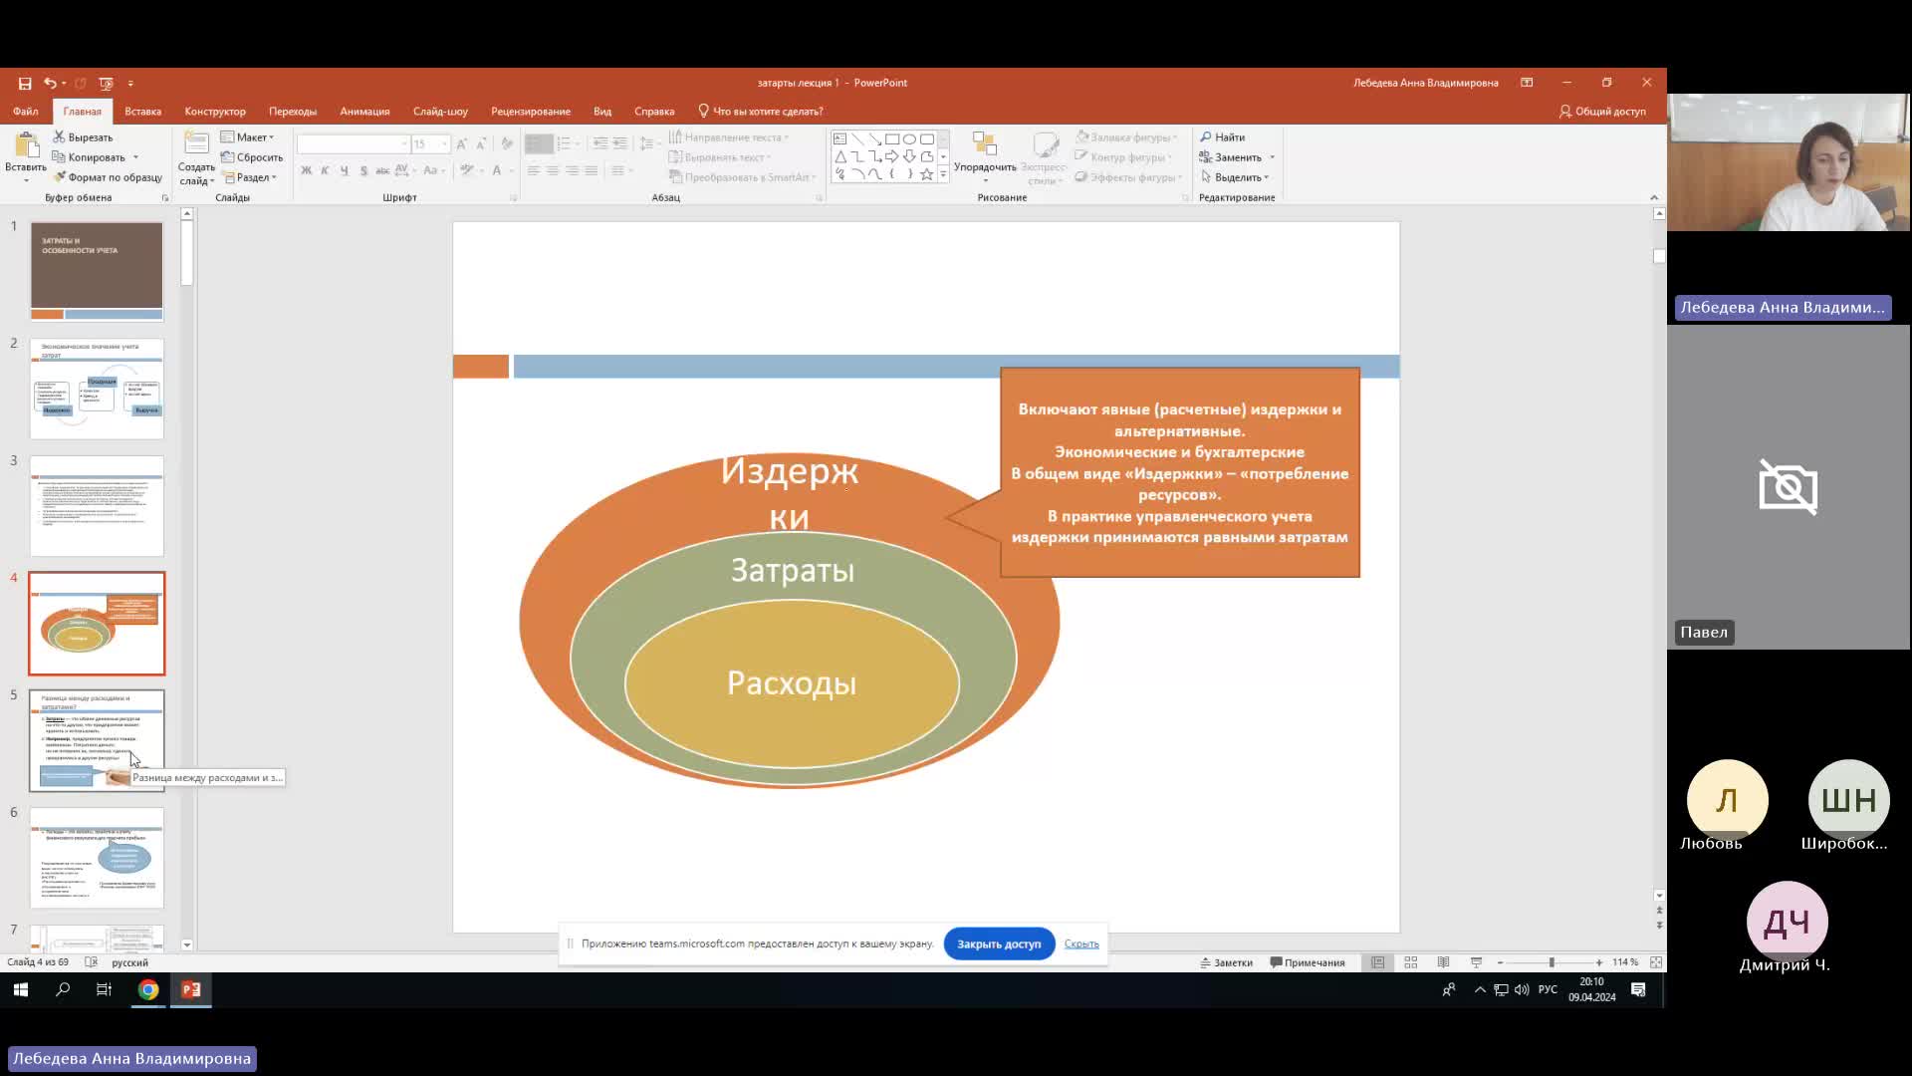Open the font name combo box
1912x1076 pixels.
tap(354, 144)
